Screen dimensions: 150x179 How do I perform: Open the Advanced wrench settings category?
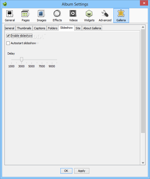pos(105,16)
